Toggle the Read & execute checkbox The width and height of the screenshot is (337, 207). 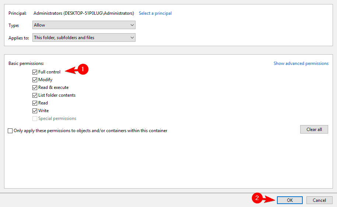35,87
